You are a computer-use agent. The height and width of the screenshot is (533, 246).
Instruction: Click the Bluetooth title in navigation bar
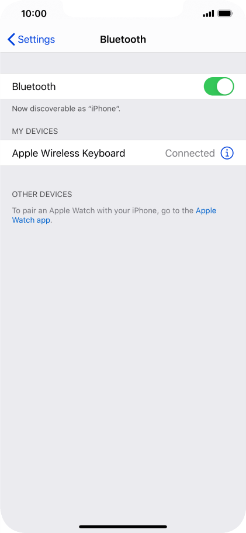(123, 39)
